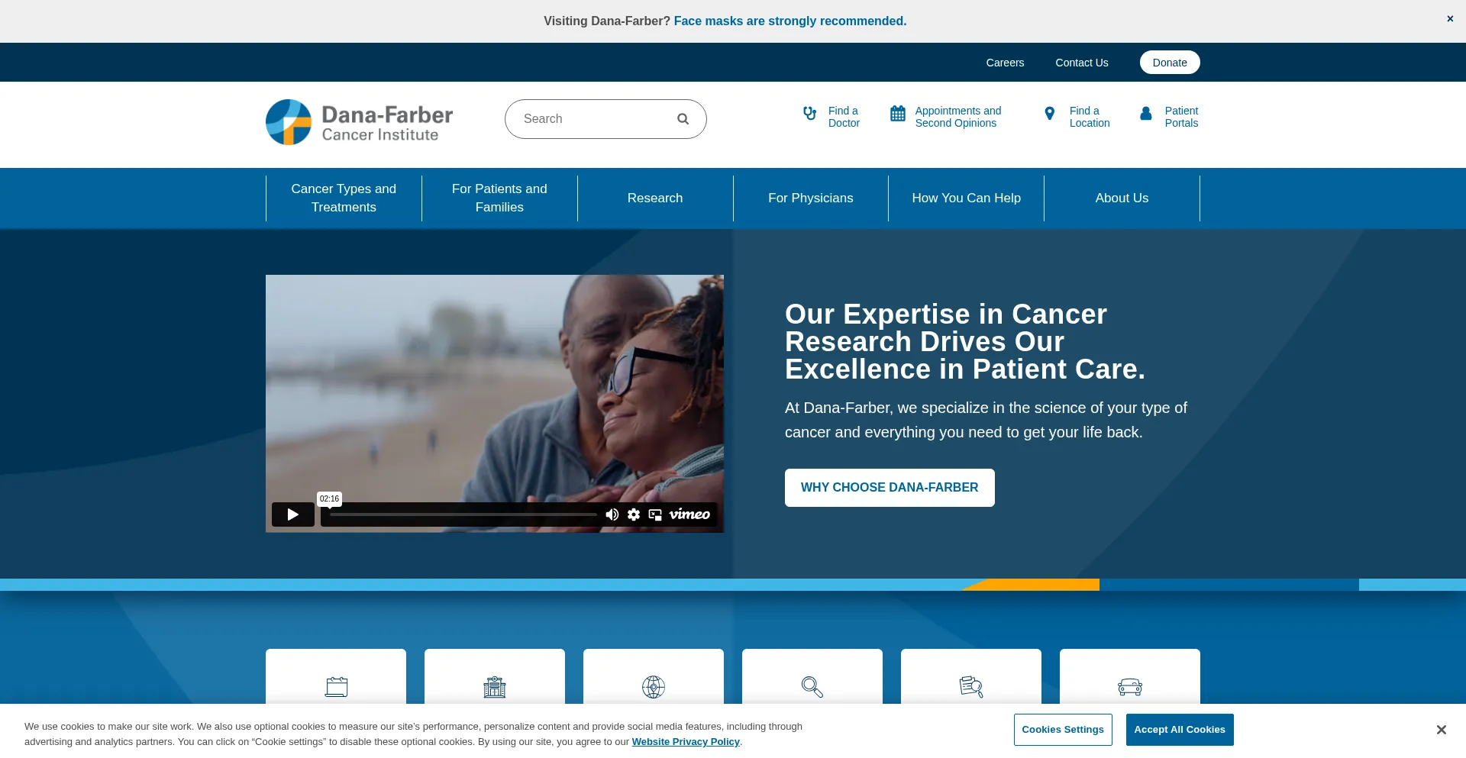1466x758 pixels.
Task: Click the globe with location pin icon
Action: [653, 687]
